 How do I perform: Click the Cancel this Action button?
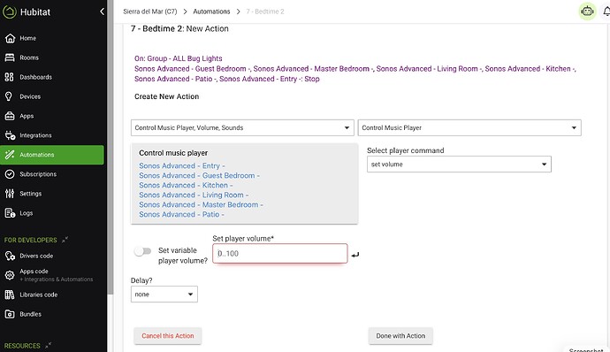(x=168, y=336)
